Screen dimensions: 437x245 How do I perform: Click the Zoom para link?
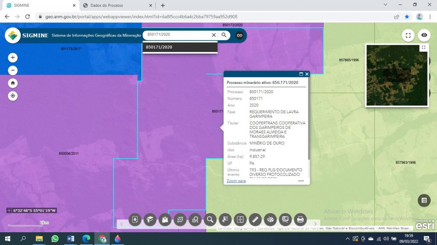[x=236, y=181]
